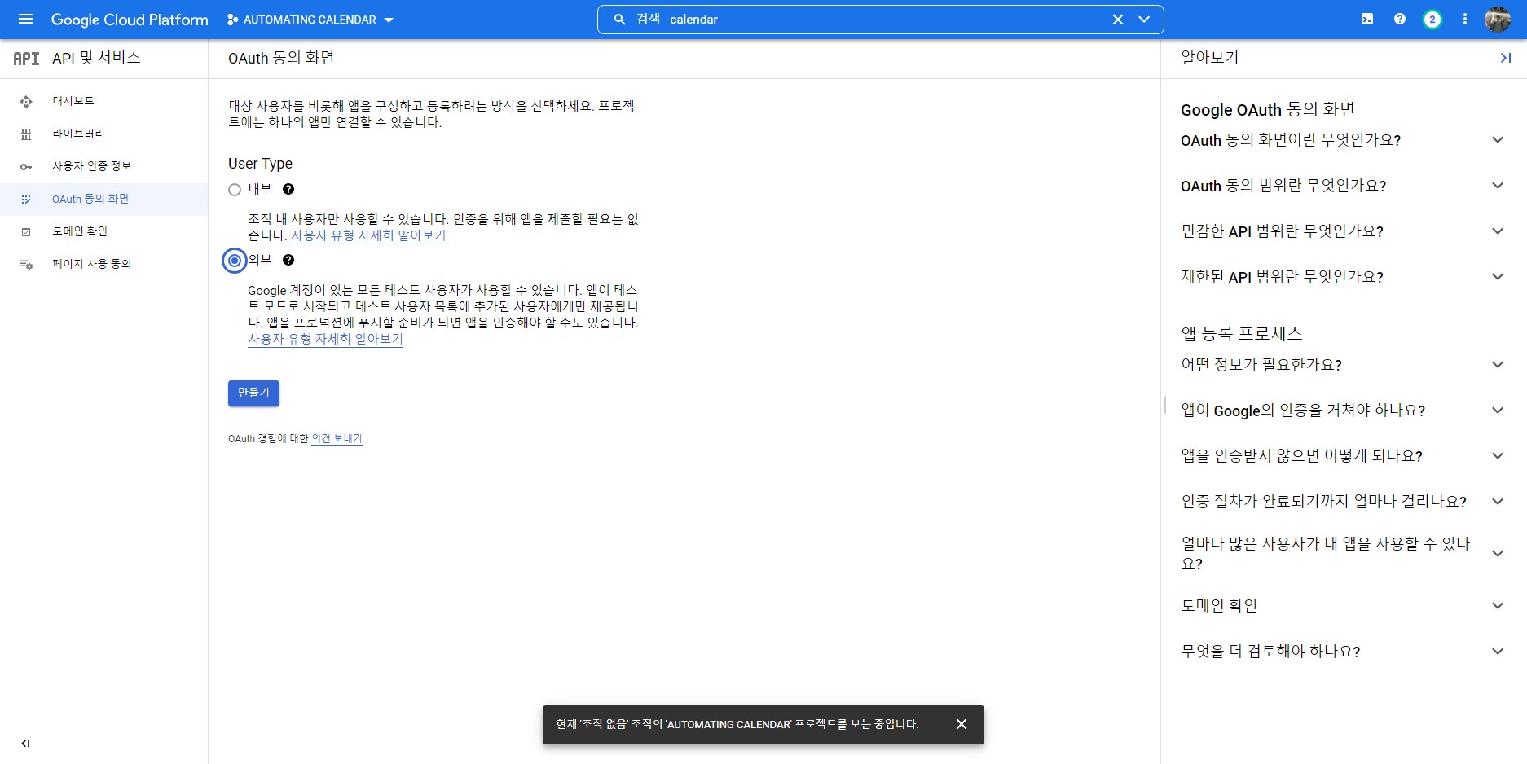Expand 도메인 확인 help section

tap(1342, 606)
